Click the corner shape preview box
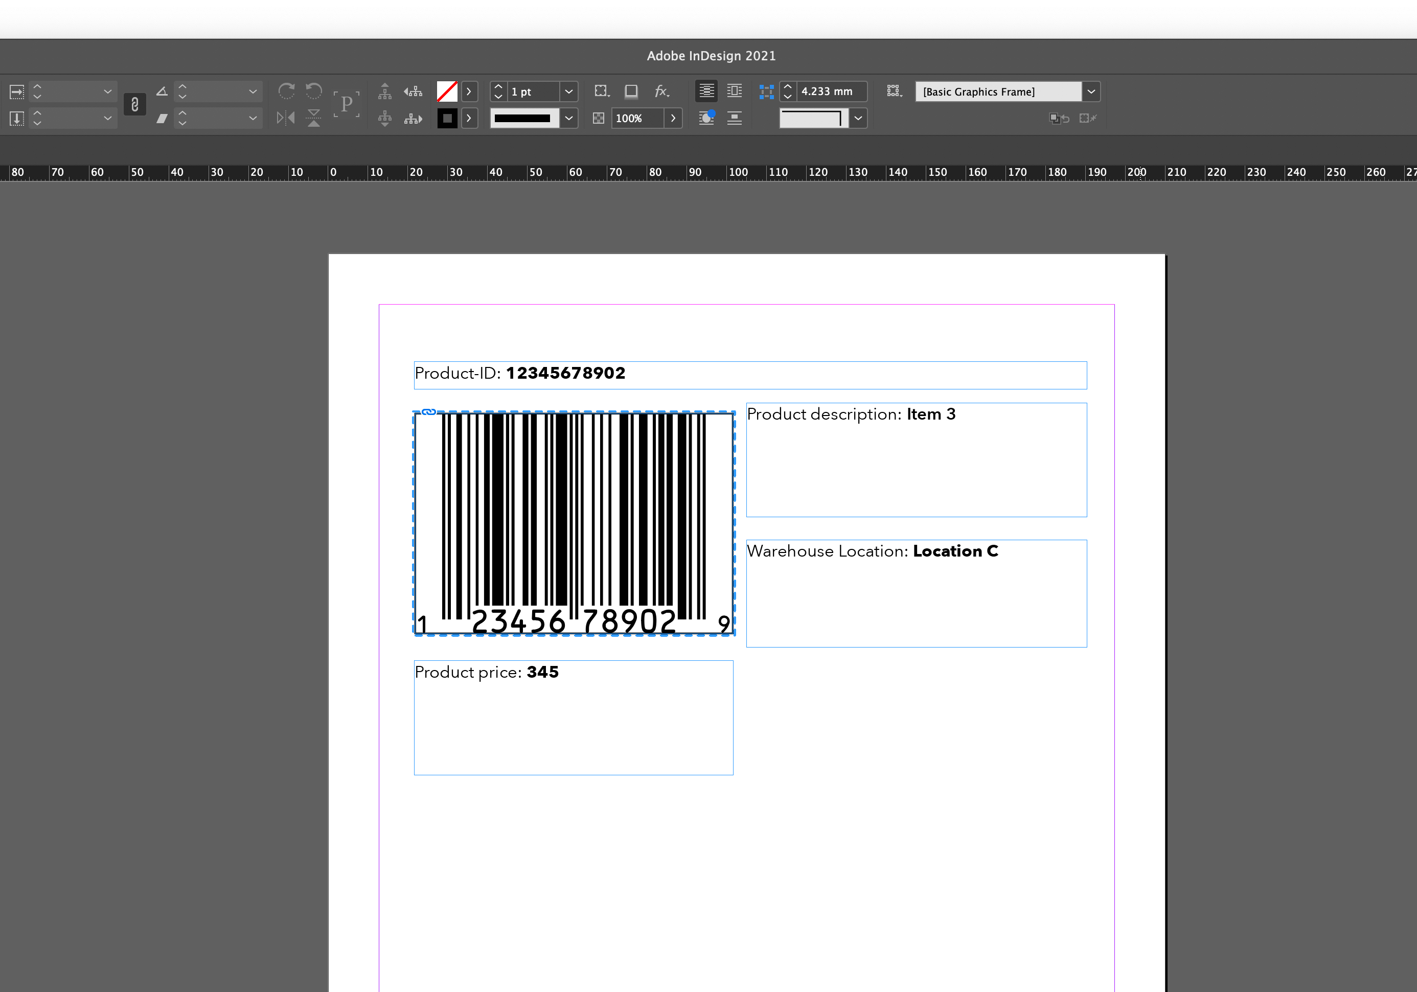The height and width of the screenshot is (992, 1417). click(814, 119)
